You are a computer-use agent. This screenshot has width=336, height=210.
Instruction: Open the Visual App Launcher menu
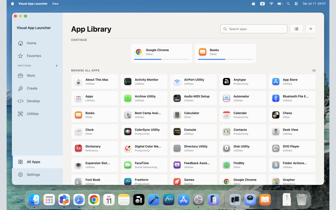(33, 4)
